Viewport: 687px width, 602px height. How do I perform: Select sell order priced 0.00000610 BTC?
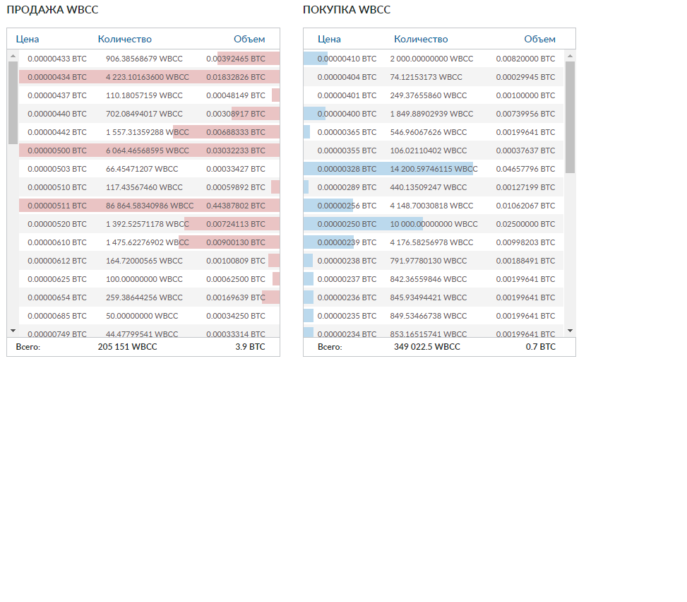pos(57,242)
